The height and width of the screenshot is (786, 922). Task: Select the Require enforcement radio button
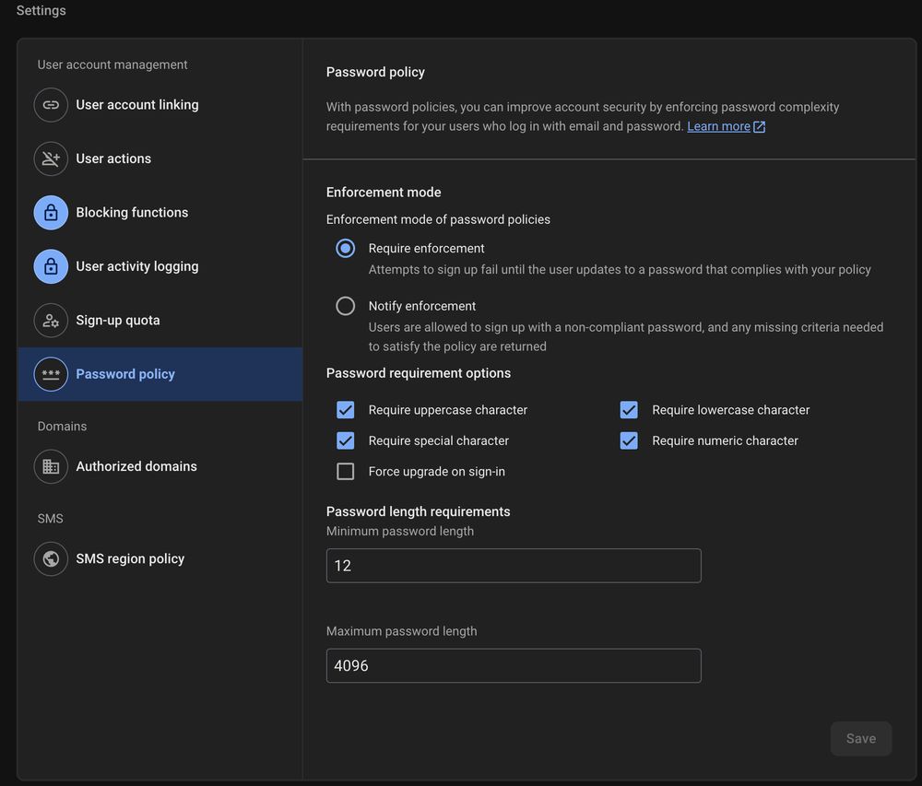(345, 249)
